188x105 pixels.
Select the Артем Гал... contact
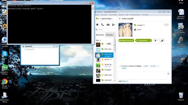(104, 65)
